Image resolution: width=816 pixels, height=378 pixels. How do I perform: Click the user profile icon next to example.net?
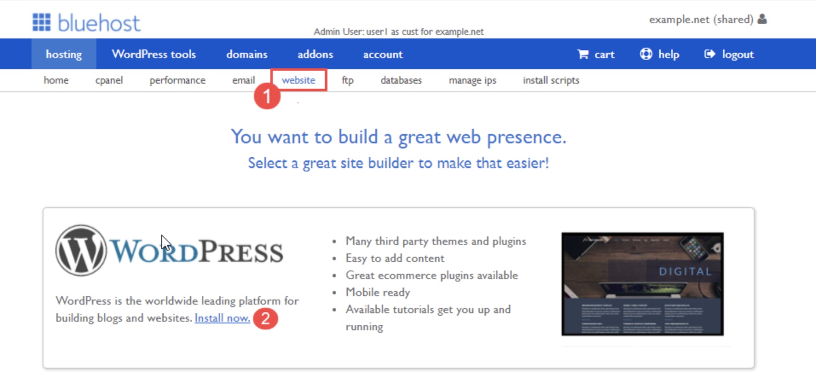coord(762,19)
